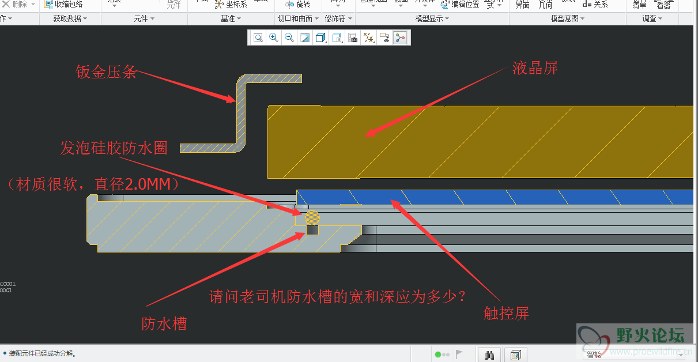Expand the 调查 ribbon group
The height and width of the screenshot is (362, 698).
click(x=652, y=18)
